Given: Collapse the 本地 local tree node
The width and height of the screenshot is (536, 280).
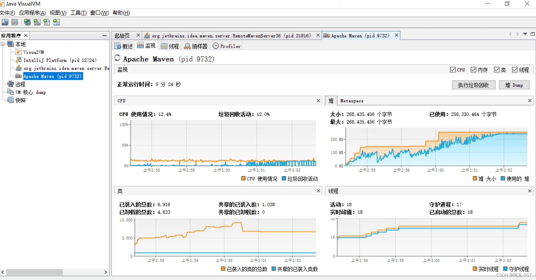Looking at the screenshot, I should click(x=3, y=44).
